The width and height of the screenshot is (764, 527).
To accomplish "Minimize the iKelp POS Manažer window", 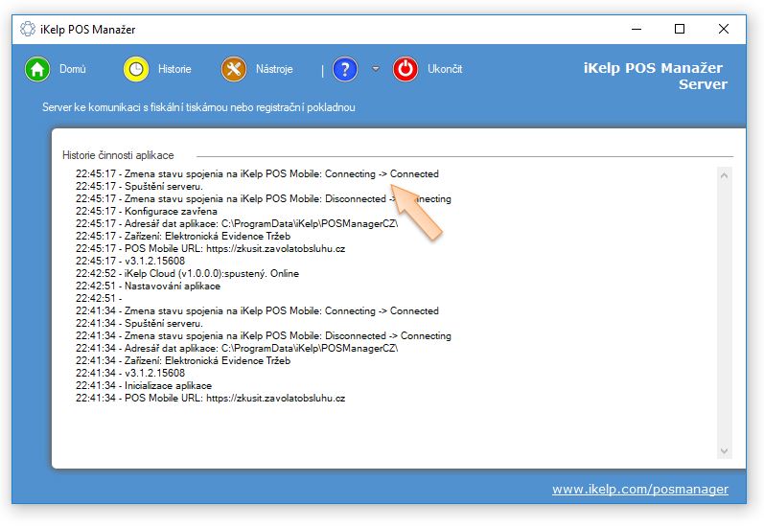I will pos(635,29).
